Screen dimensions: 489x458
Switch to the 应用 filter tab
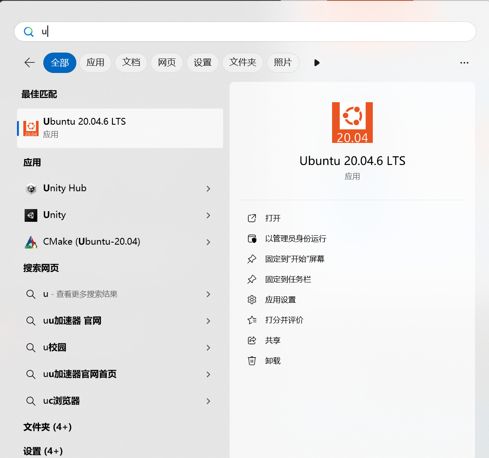[95, 62]
